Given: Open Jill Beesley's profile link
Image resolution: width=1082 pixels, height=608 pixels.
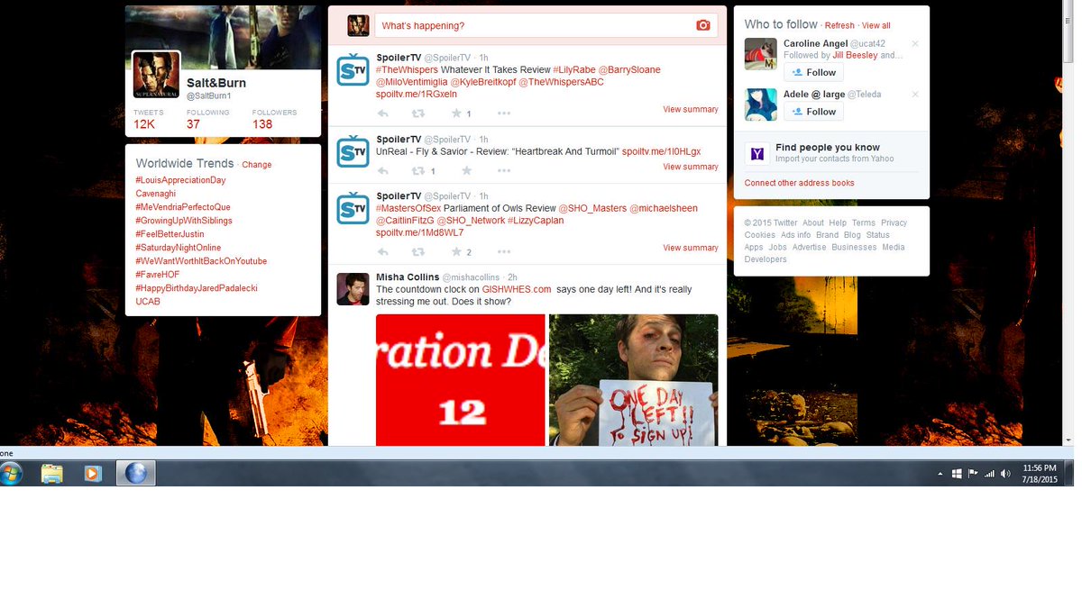Looking at the screenshot, I should [x=855, y=55].
